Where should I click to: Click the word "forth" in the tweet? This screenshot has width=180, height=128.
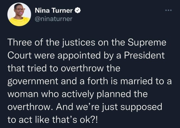(x=98, y=81)
